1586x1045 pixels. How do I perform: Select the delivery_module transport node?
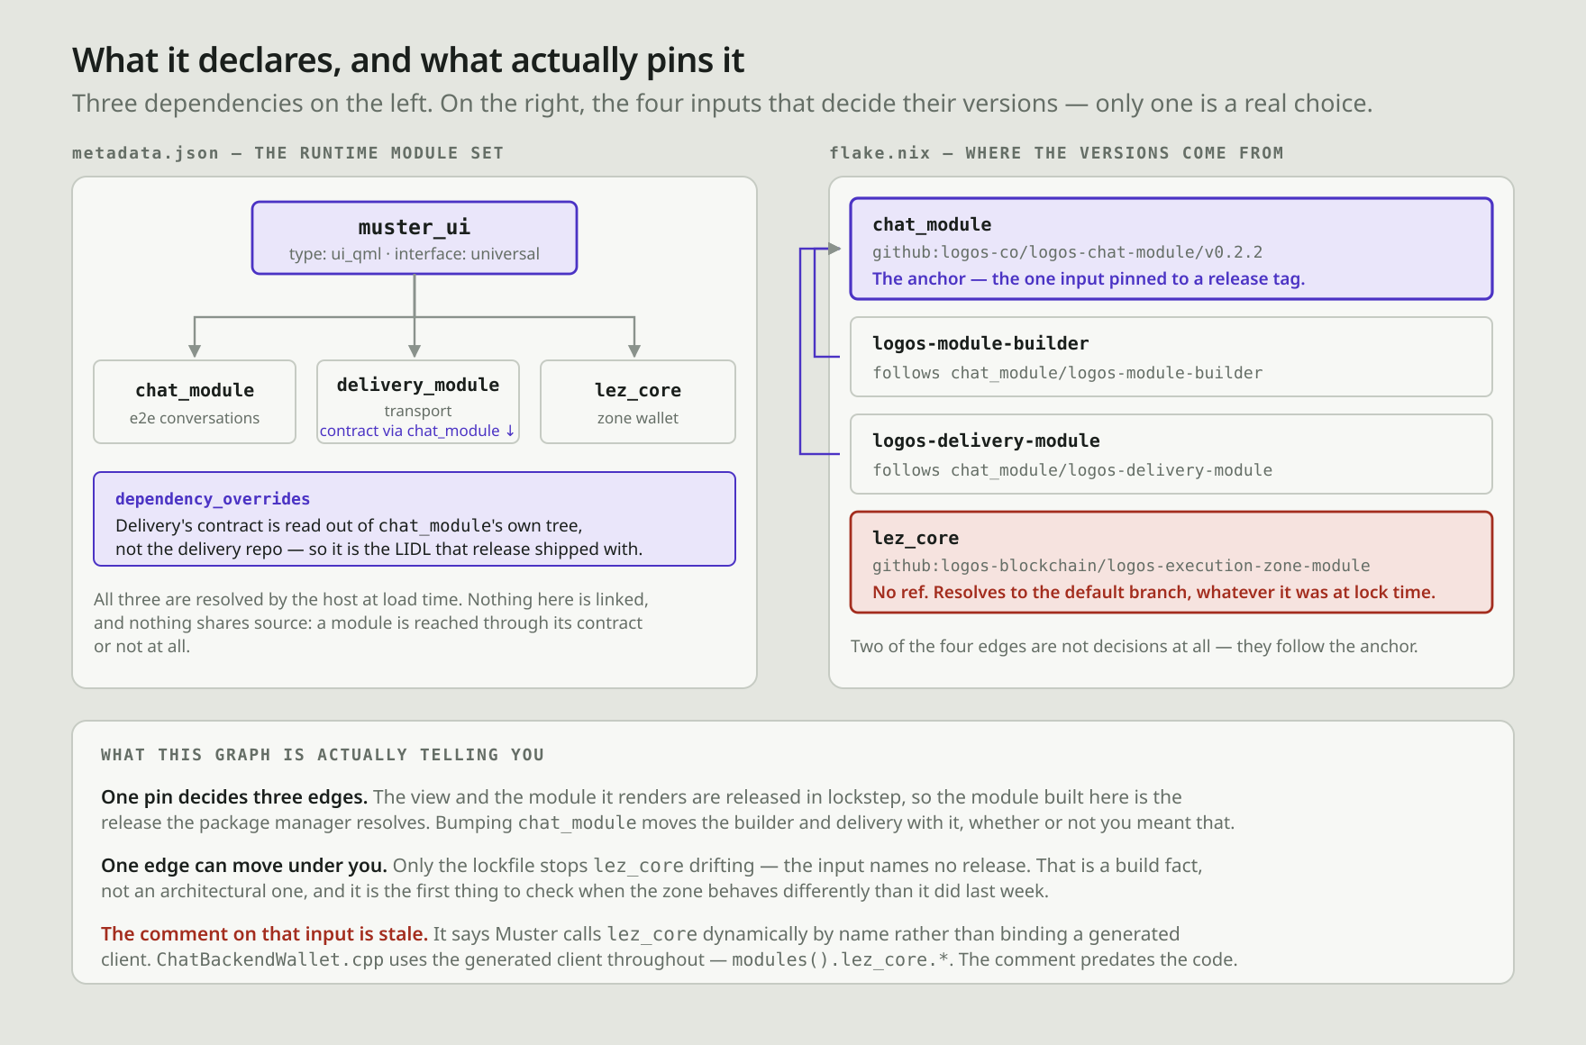coord(418,402)
